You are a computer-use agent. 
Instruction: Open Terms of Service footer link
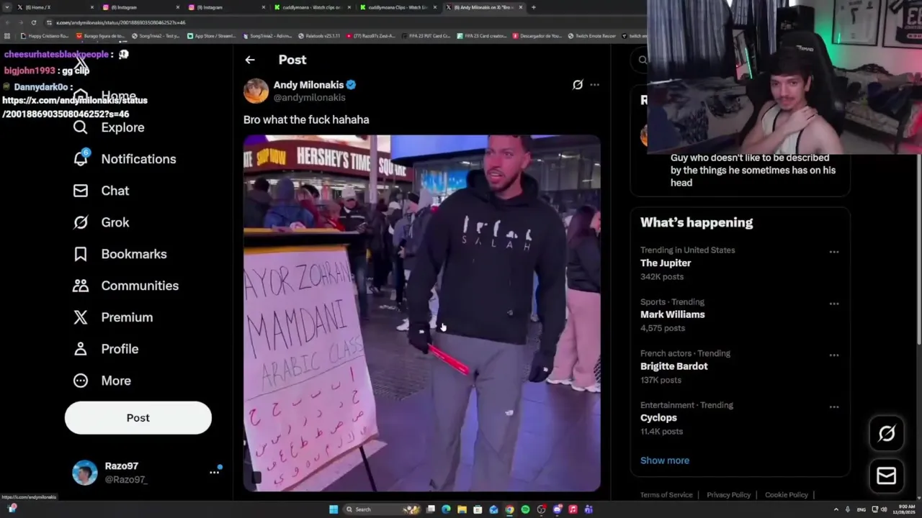[x=666, y=495]
